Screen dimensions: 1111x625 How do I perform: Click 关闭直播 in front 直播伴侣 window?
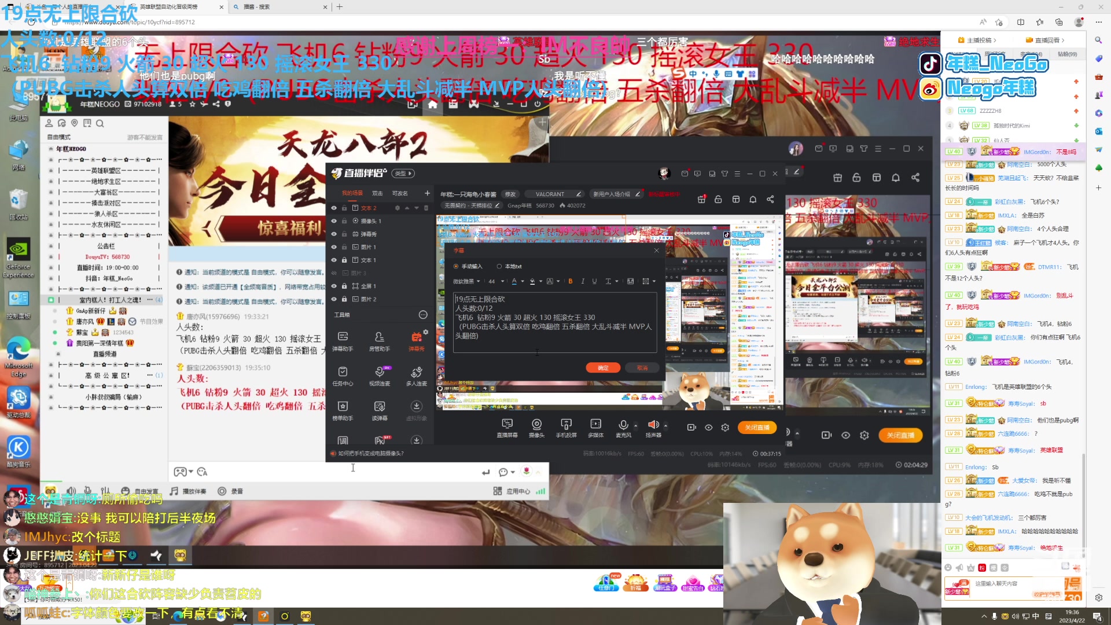point(757,428)
